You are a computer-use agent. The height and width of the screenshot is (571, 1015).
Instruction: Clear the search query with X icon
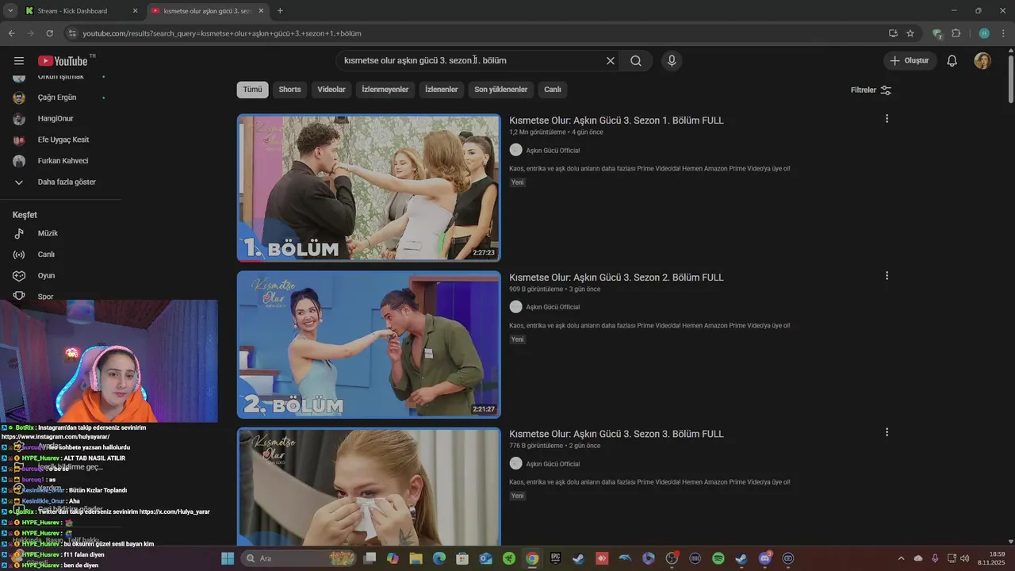(611, 61)
